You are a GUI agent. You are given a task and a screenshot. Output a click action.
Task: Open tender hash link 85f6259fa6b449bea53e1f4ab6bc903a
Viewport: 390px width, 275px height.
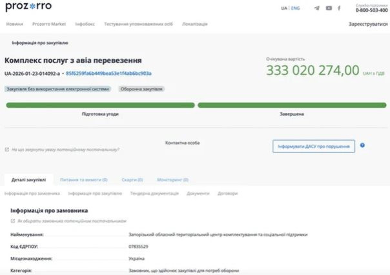[x=108, y=74]
